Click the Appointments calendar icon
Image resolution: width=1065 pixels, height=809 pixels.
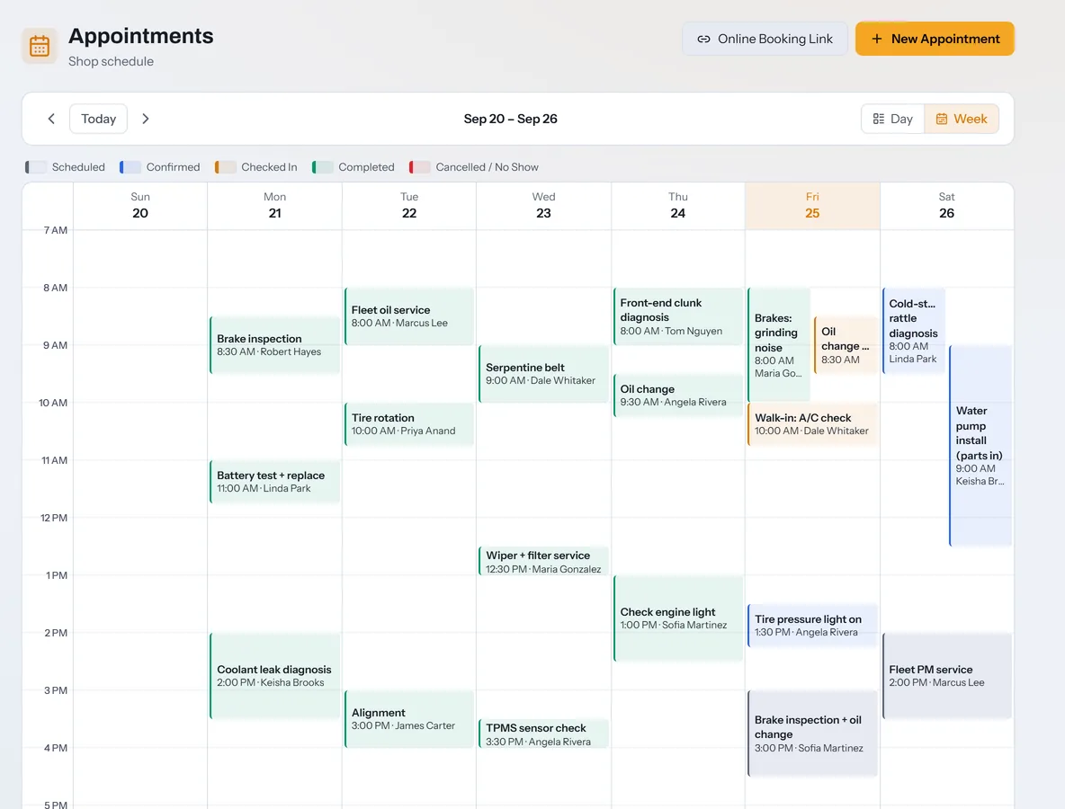pyautogui.click(x=40, y=46)
